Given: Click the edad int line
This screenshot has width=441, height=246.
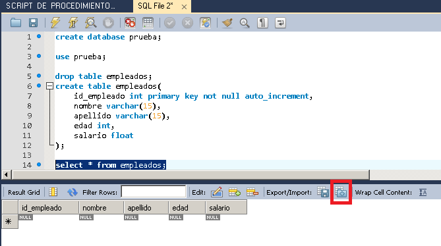Looking at the screenshot, I should coord(94,126).
